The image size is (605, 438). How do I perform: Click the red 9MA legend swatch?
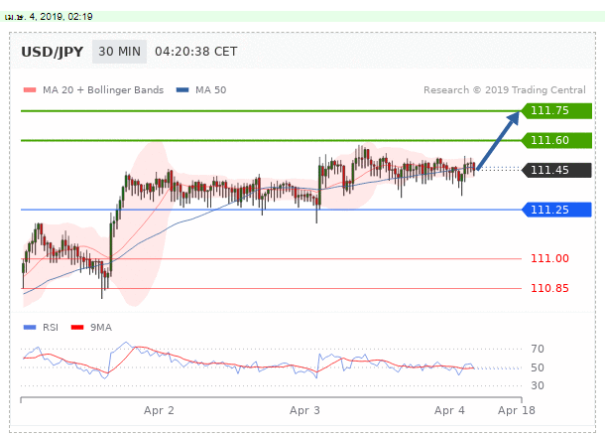[x=77, y=328]
